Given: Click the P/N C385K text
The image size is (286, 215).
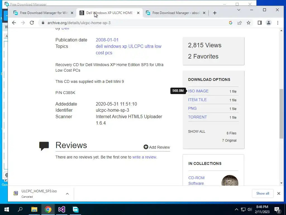Looking at the screenshot, I should tap(65, 93).
